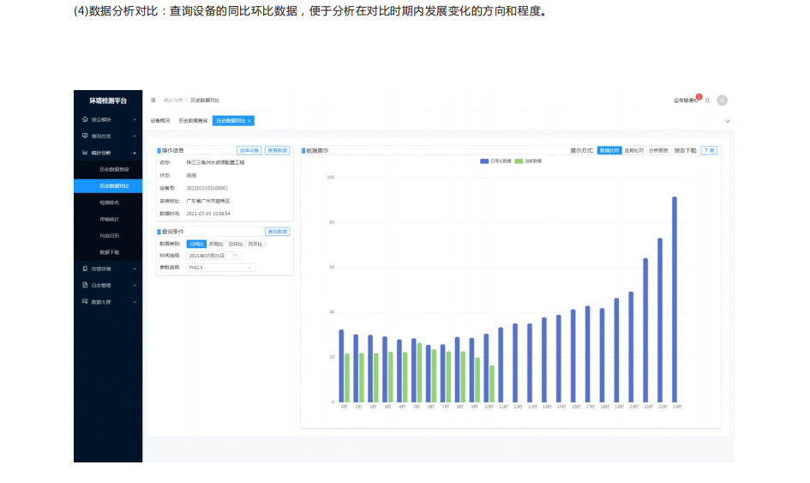Open 传输统计 in sidebar submenu
This screenshot has width=810, height=483.
(109, 219)
